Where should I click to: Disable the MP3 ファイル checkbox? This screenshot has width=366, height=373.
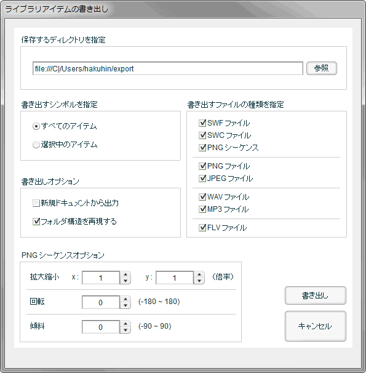point(202,209)
